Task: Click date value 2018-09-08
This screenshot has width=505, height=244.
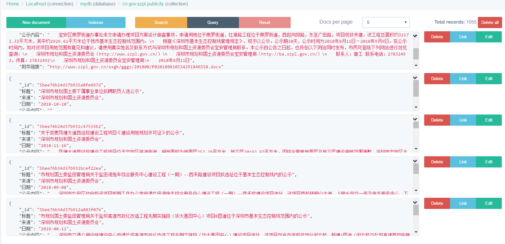Action: (x=54, y=187)
